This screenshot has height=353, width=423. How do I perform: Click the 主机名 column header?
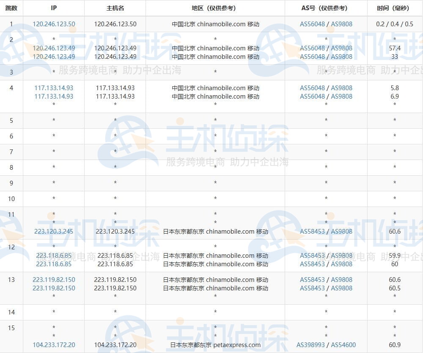pyautogui.click(x=115, y=8)
